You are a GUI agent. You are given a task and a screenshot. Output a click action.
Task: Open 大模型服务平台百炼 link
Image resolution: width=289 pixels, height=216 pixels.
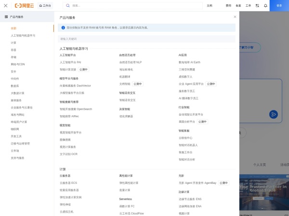(x=72, y=93)
